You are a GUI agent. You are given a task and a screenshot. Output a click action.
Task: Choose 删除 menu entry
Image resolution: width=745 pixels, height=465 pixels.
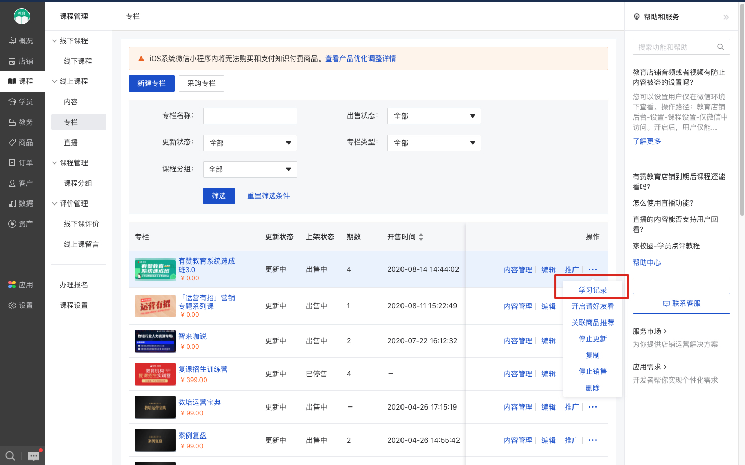click(593, 388)
